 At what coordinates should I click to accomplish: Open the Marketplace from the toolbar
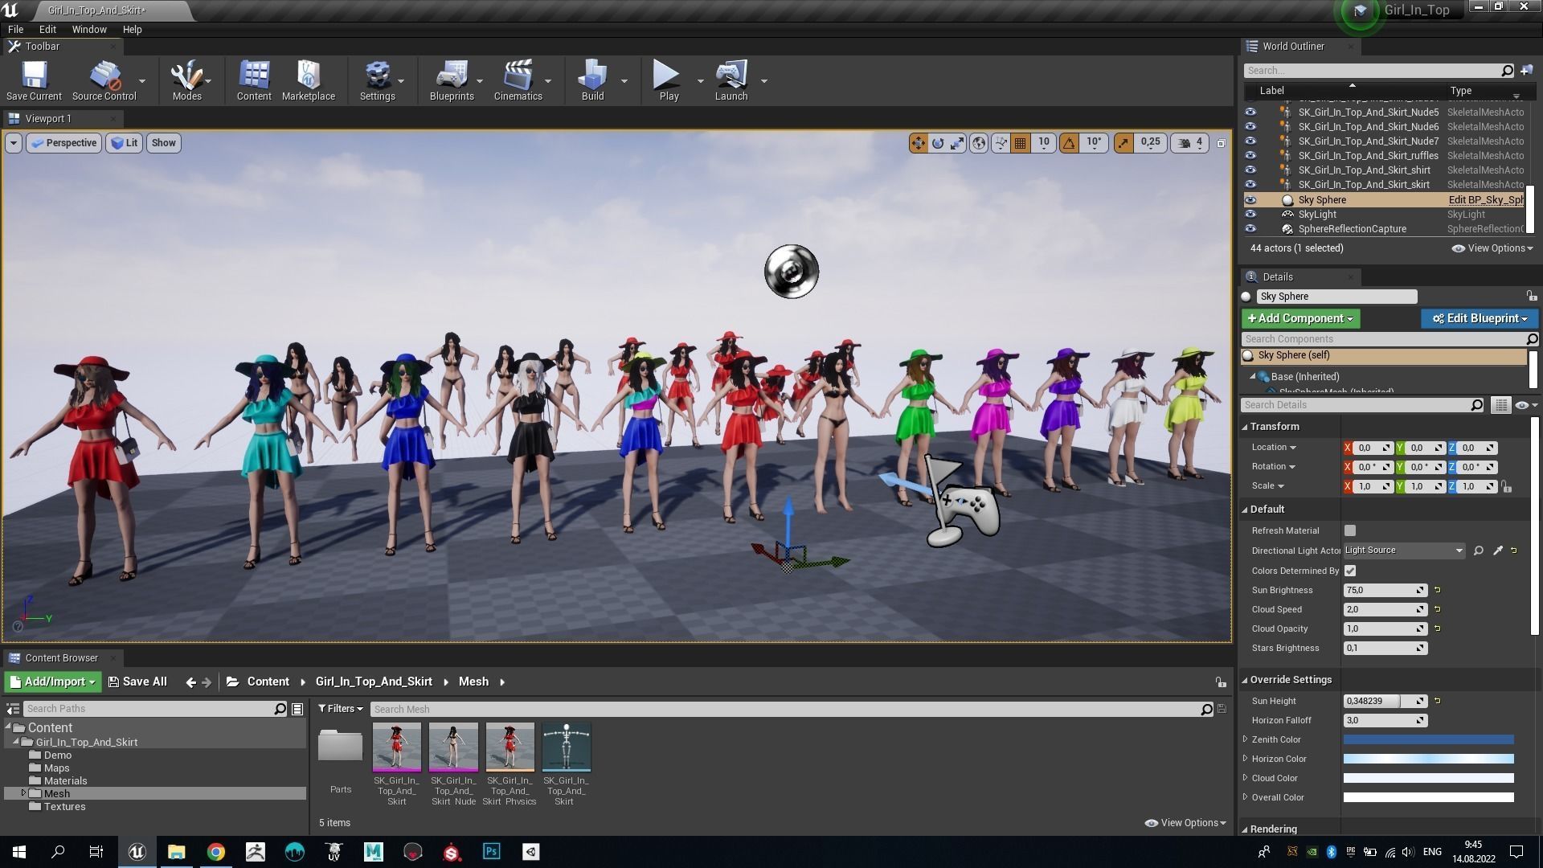coord(309,80)
